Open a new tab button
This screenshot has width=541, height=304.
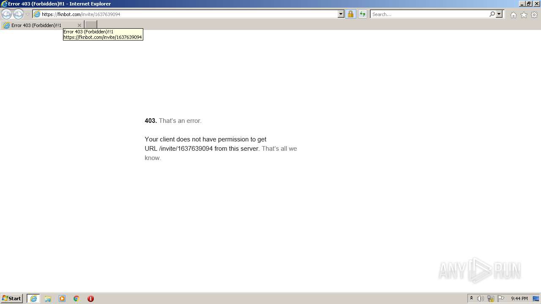tap(91, 25)
